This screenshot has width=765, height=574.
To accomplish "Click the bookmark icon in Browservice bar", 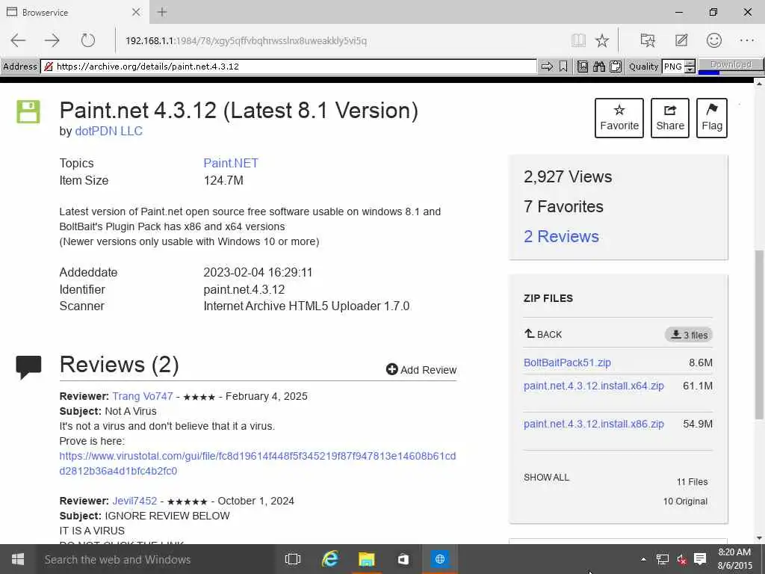I will [x=563, y=67].
